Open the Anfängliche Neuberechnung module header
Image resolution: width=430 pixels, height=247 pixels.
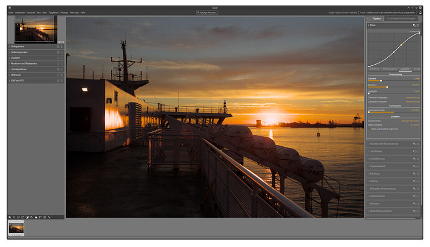393,189
